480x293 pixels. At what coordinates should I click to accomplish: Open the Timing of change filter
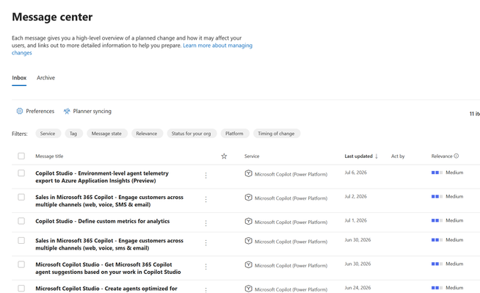tap(277, 134)
